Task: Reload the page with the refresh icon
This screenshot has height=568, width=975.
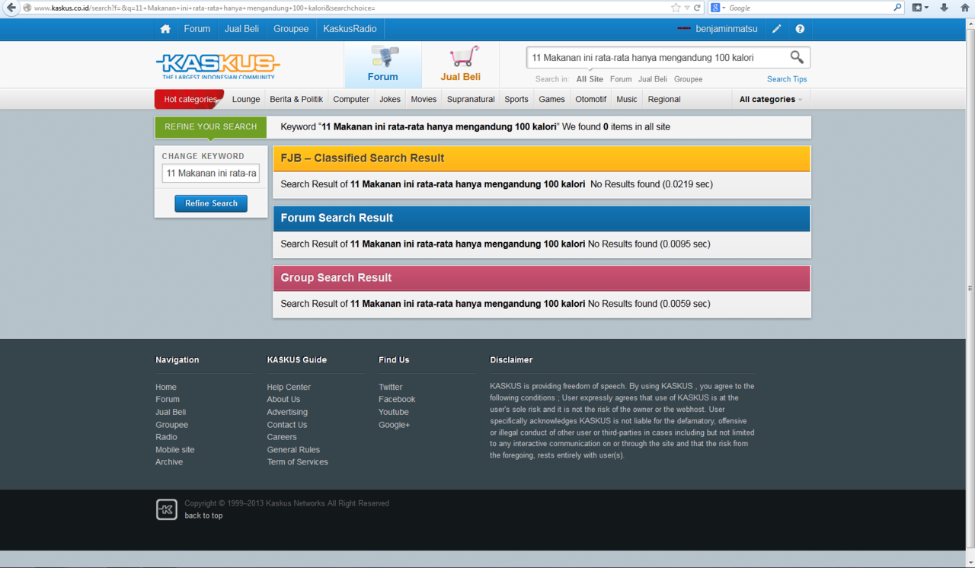Action: [697, 8]
